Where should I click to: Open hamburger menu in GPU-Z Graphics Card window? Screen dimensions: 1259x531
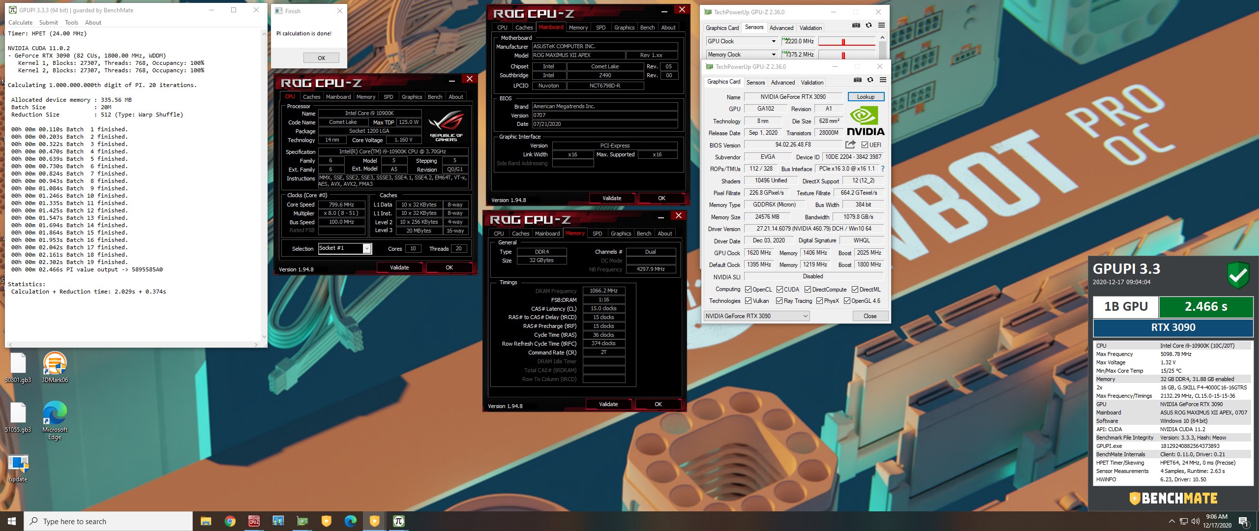pos(883,80)
